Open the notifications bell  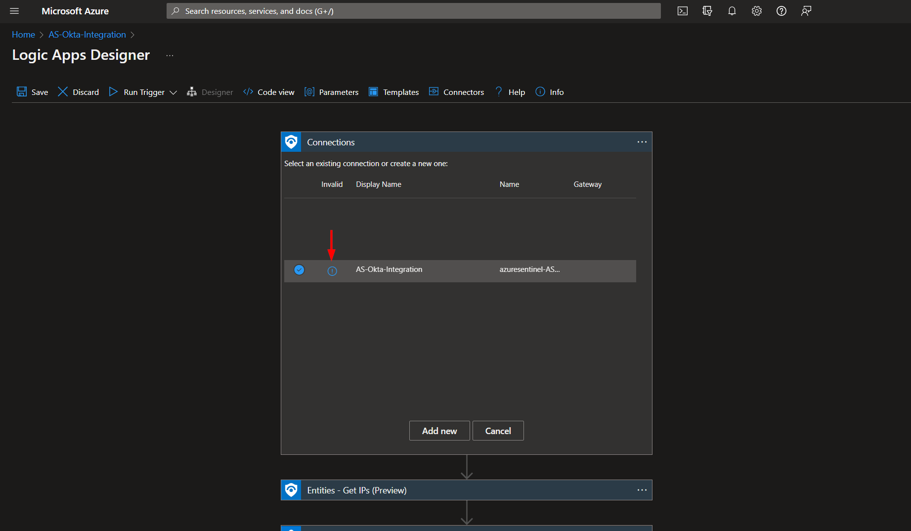click(x=732, y=11)
